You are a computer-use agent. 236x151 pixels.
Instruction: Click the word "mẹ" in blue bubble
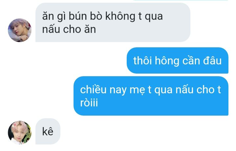pos(137,90)
